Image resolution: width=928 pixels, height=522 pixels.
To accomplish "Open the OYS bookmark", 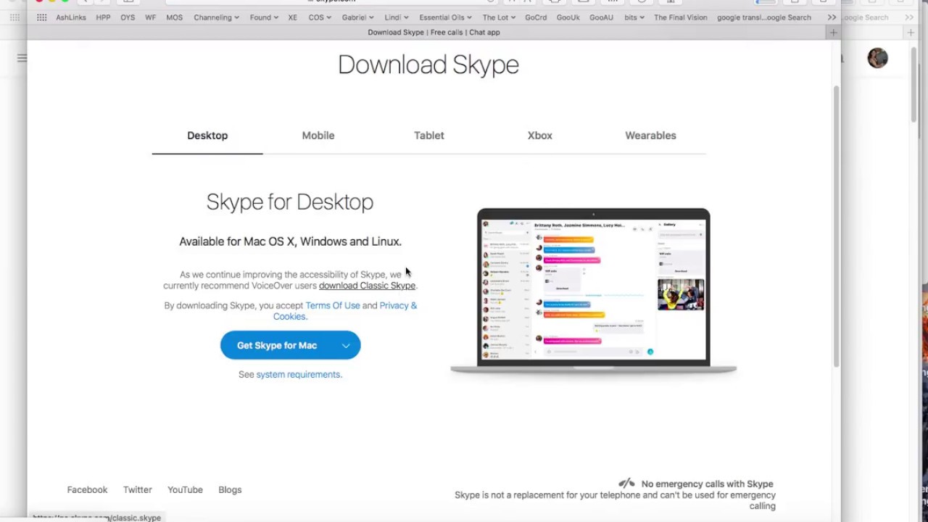I will click(x=128, y=17).
